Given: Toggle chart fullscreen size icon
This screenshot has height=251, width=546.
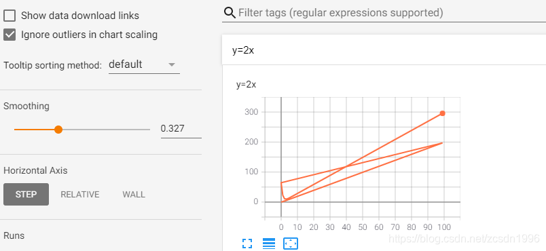Looking at the screenshot, I should [x=247, y=244].
